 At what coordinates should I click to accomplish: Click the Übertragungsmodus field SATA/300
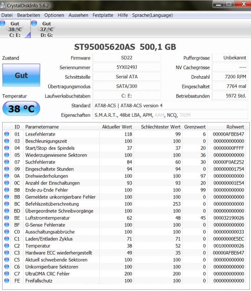click(127, 86)
